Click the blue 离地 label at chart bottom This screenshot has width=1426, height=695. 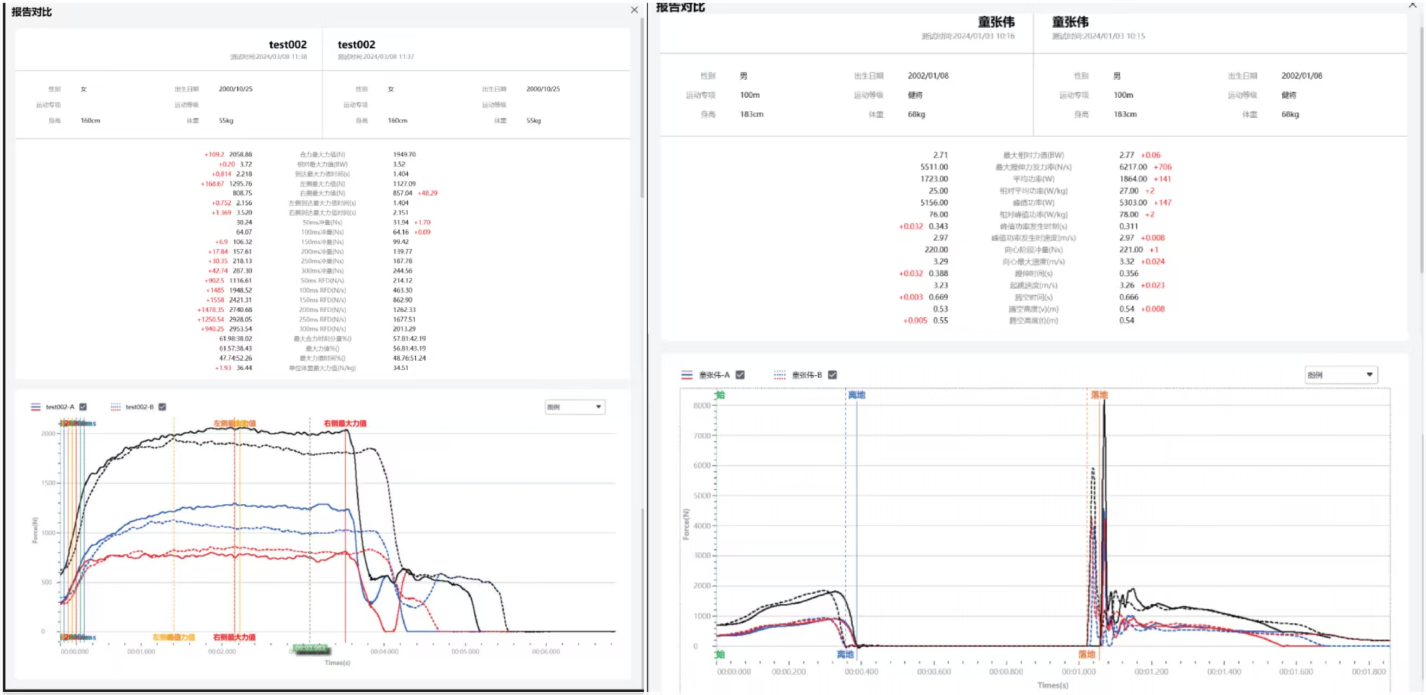845,654
